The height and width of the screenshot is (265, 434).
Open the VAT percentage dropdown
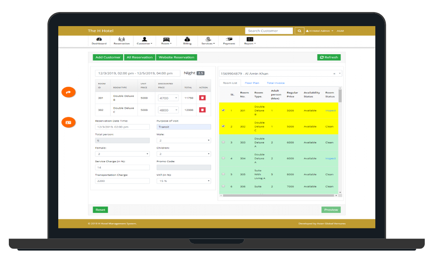[184, 181]
